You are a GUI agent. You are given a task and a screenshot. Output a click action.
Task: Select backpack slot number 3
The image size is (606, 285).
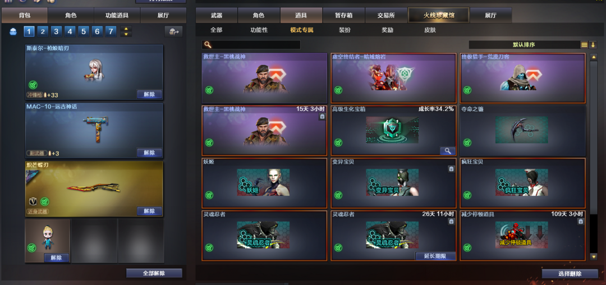[56, 31]
